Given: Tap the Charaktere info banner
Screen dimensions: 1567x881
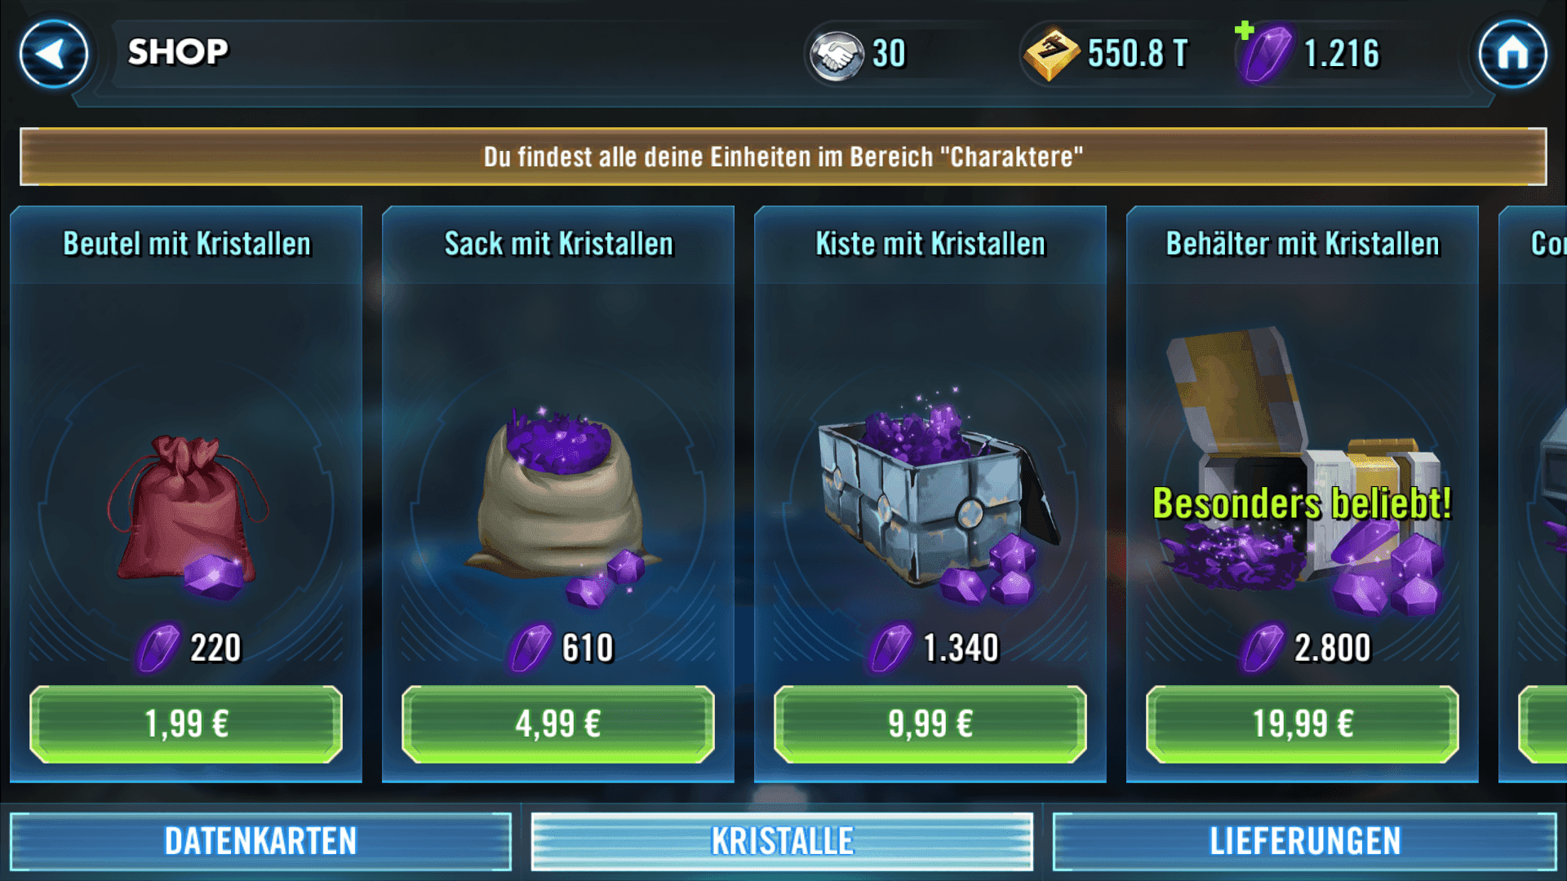Looking at the screenshot, I should point(783,157).
